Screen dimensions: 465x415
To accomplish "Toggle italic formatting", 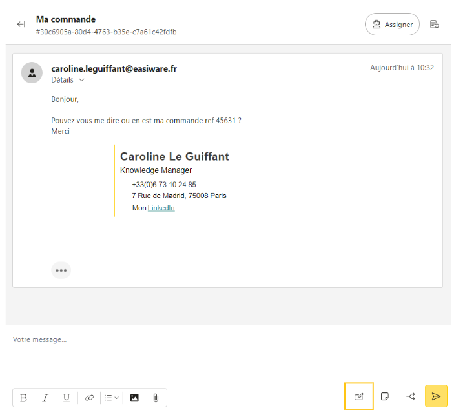I will pyautogui.click(x=45, y=398).
